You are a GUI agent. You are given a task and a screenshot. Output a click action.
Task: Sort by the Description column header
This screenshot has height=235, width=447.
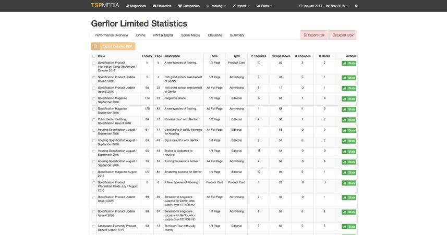(x=172, y=56)
